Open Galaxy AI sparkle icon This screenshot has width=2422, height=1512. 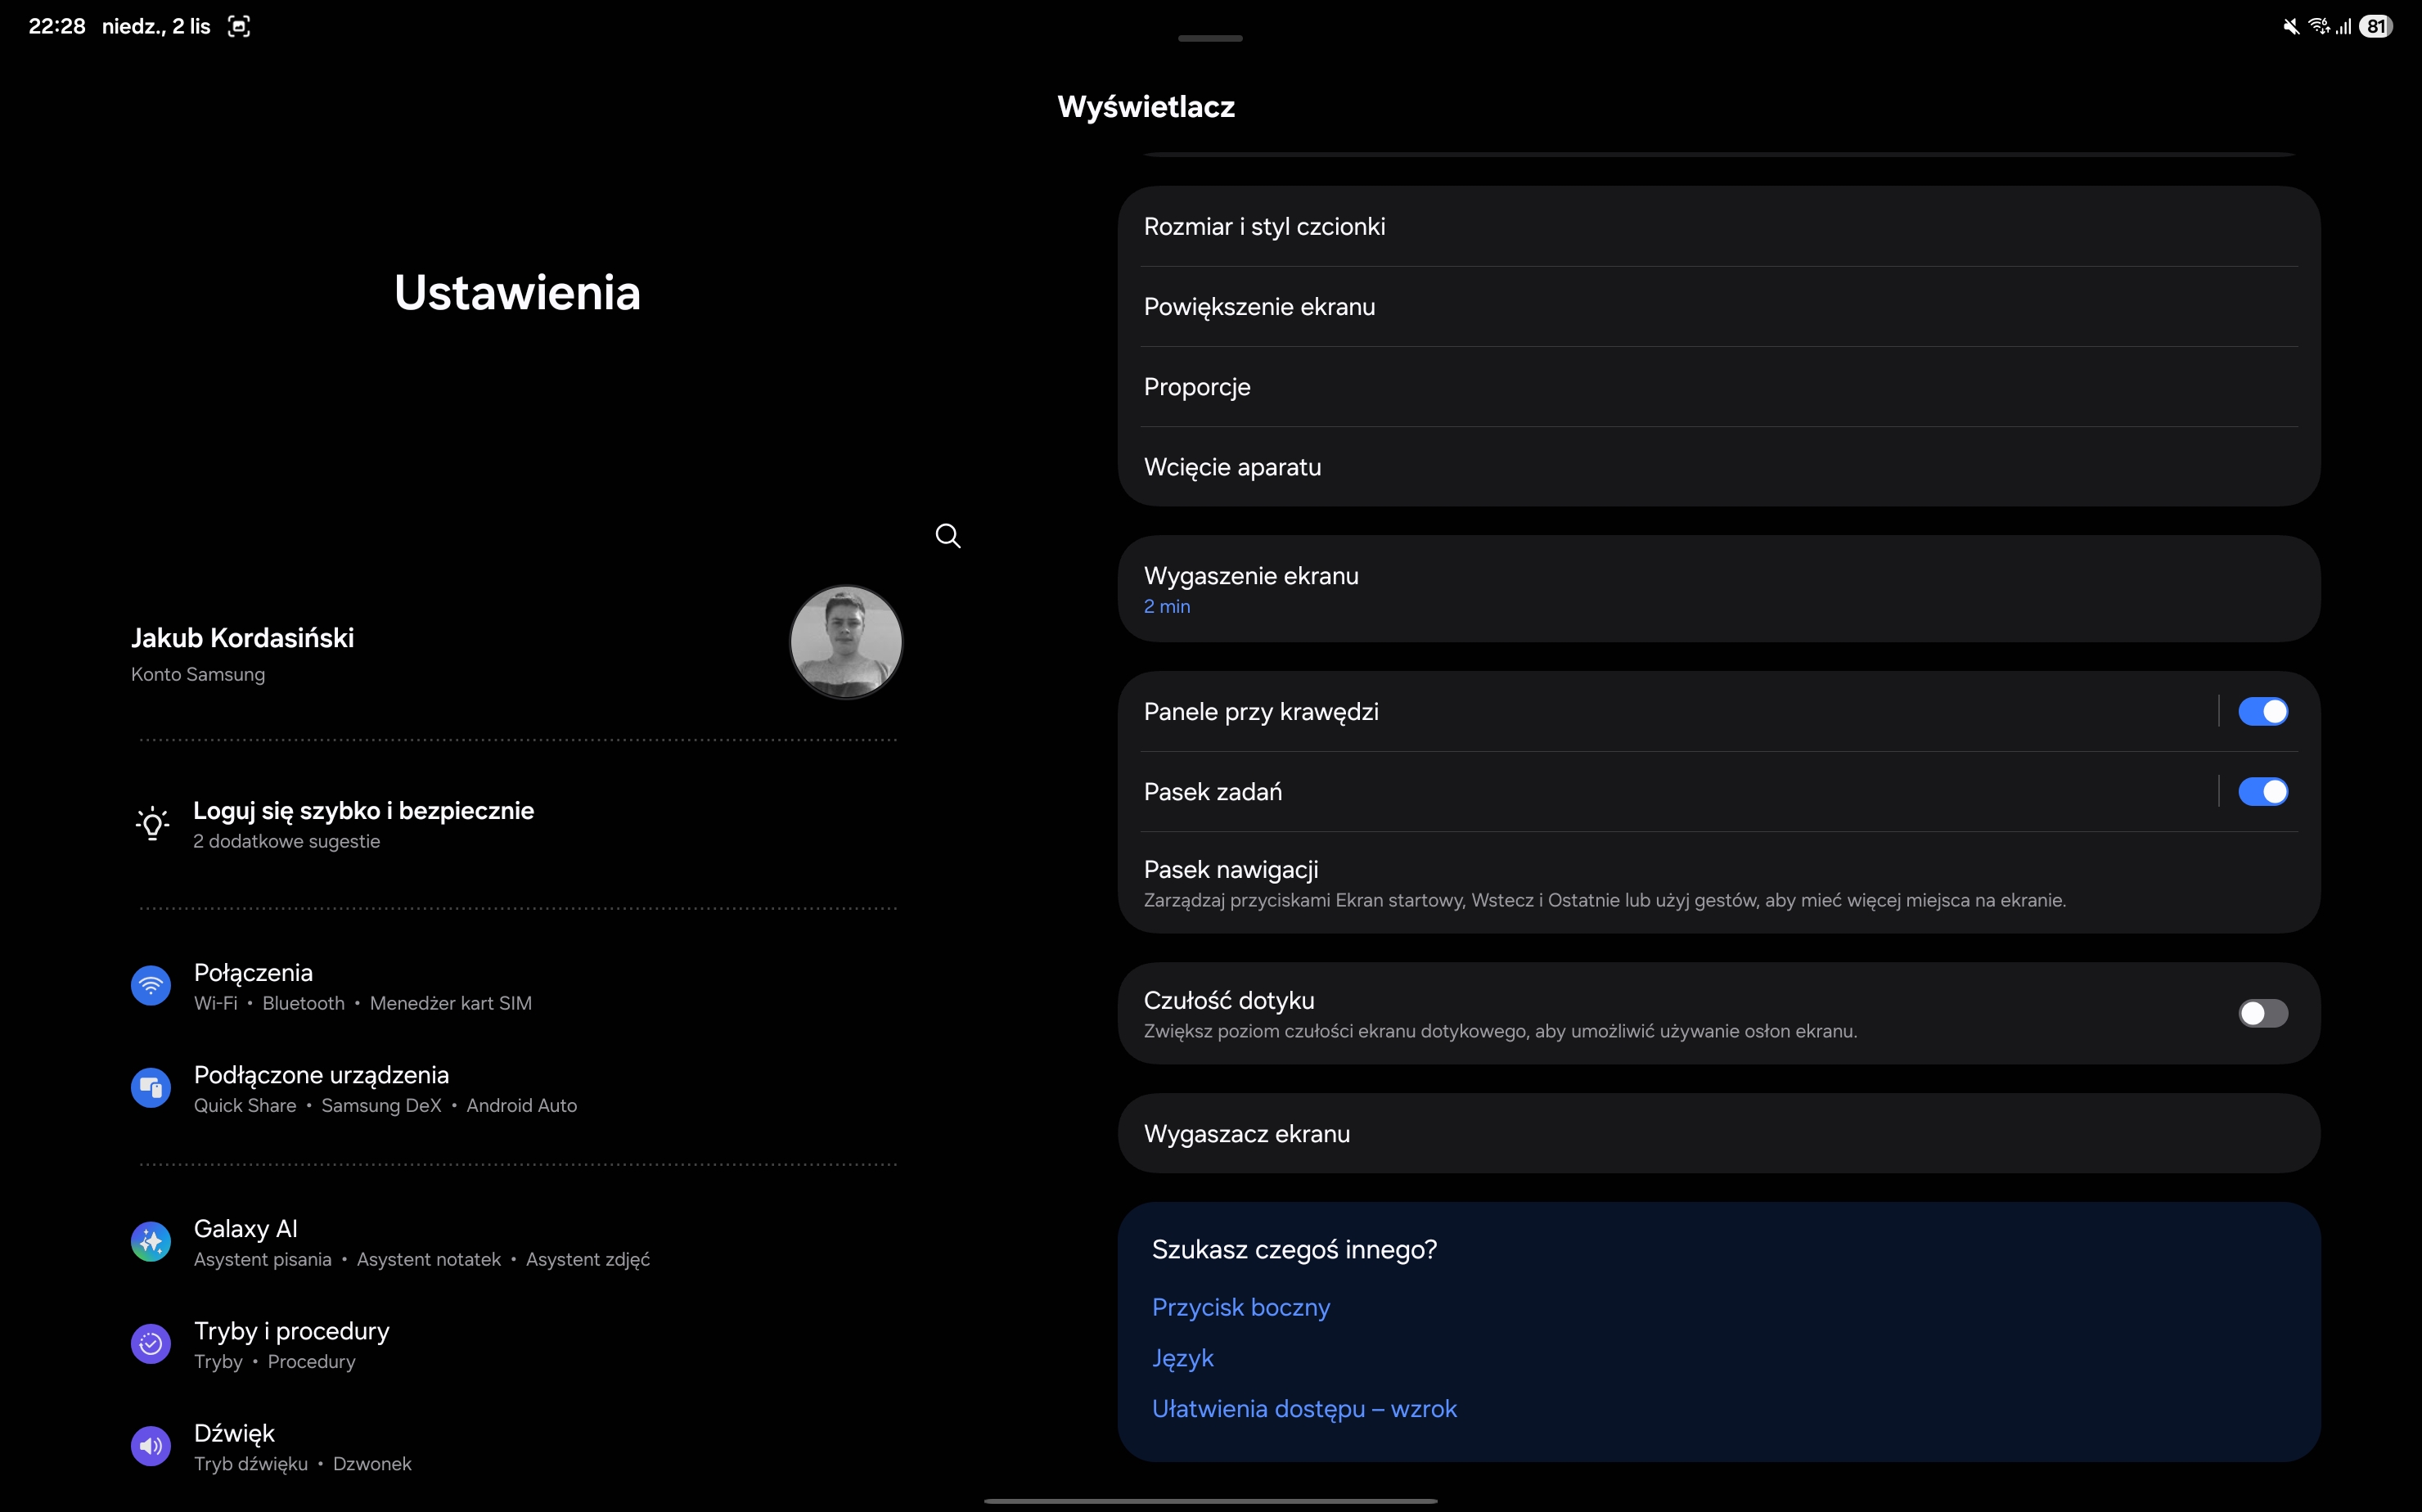151,1242
